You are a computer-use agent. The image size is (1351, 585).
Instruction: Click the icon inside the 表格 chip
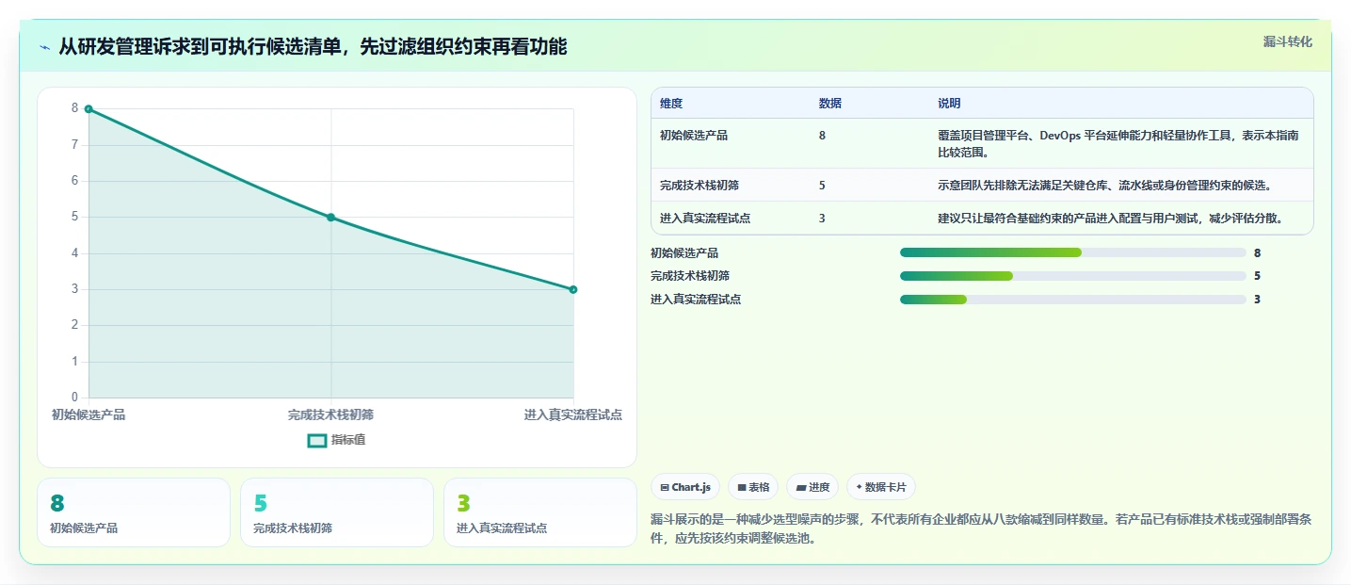[x=742, y=488]
